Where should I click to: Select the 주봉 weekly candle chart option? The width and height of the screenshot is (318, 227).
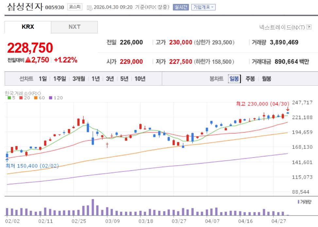(x=250, y=79)
